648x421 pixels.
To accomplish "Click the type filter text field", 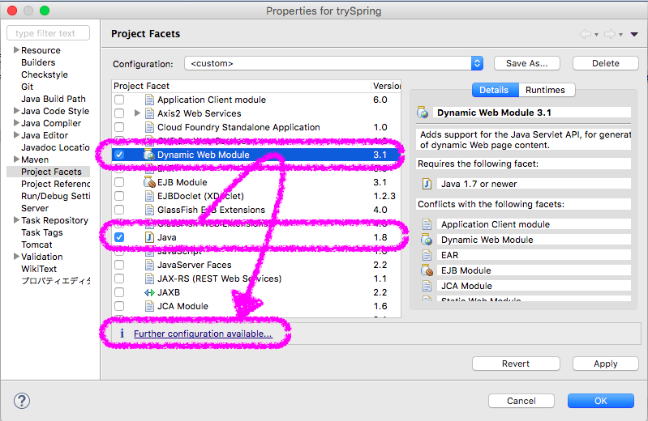I will (x=49, y=33).
